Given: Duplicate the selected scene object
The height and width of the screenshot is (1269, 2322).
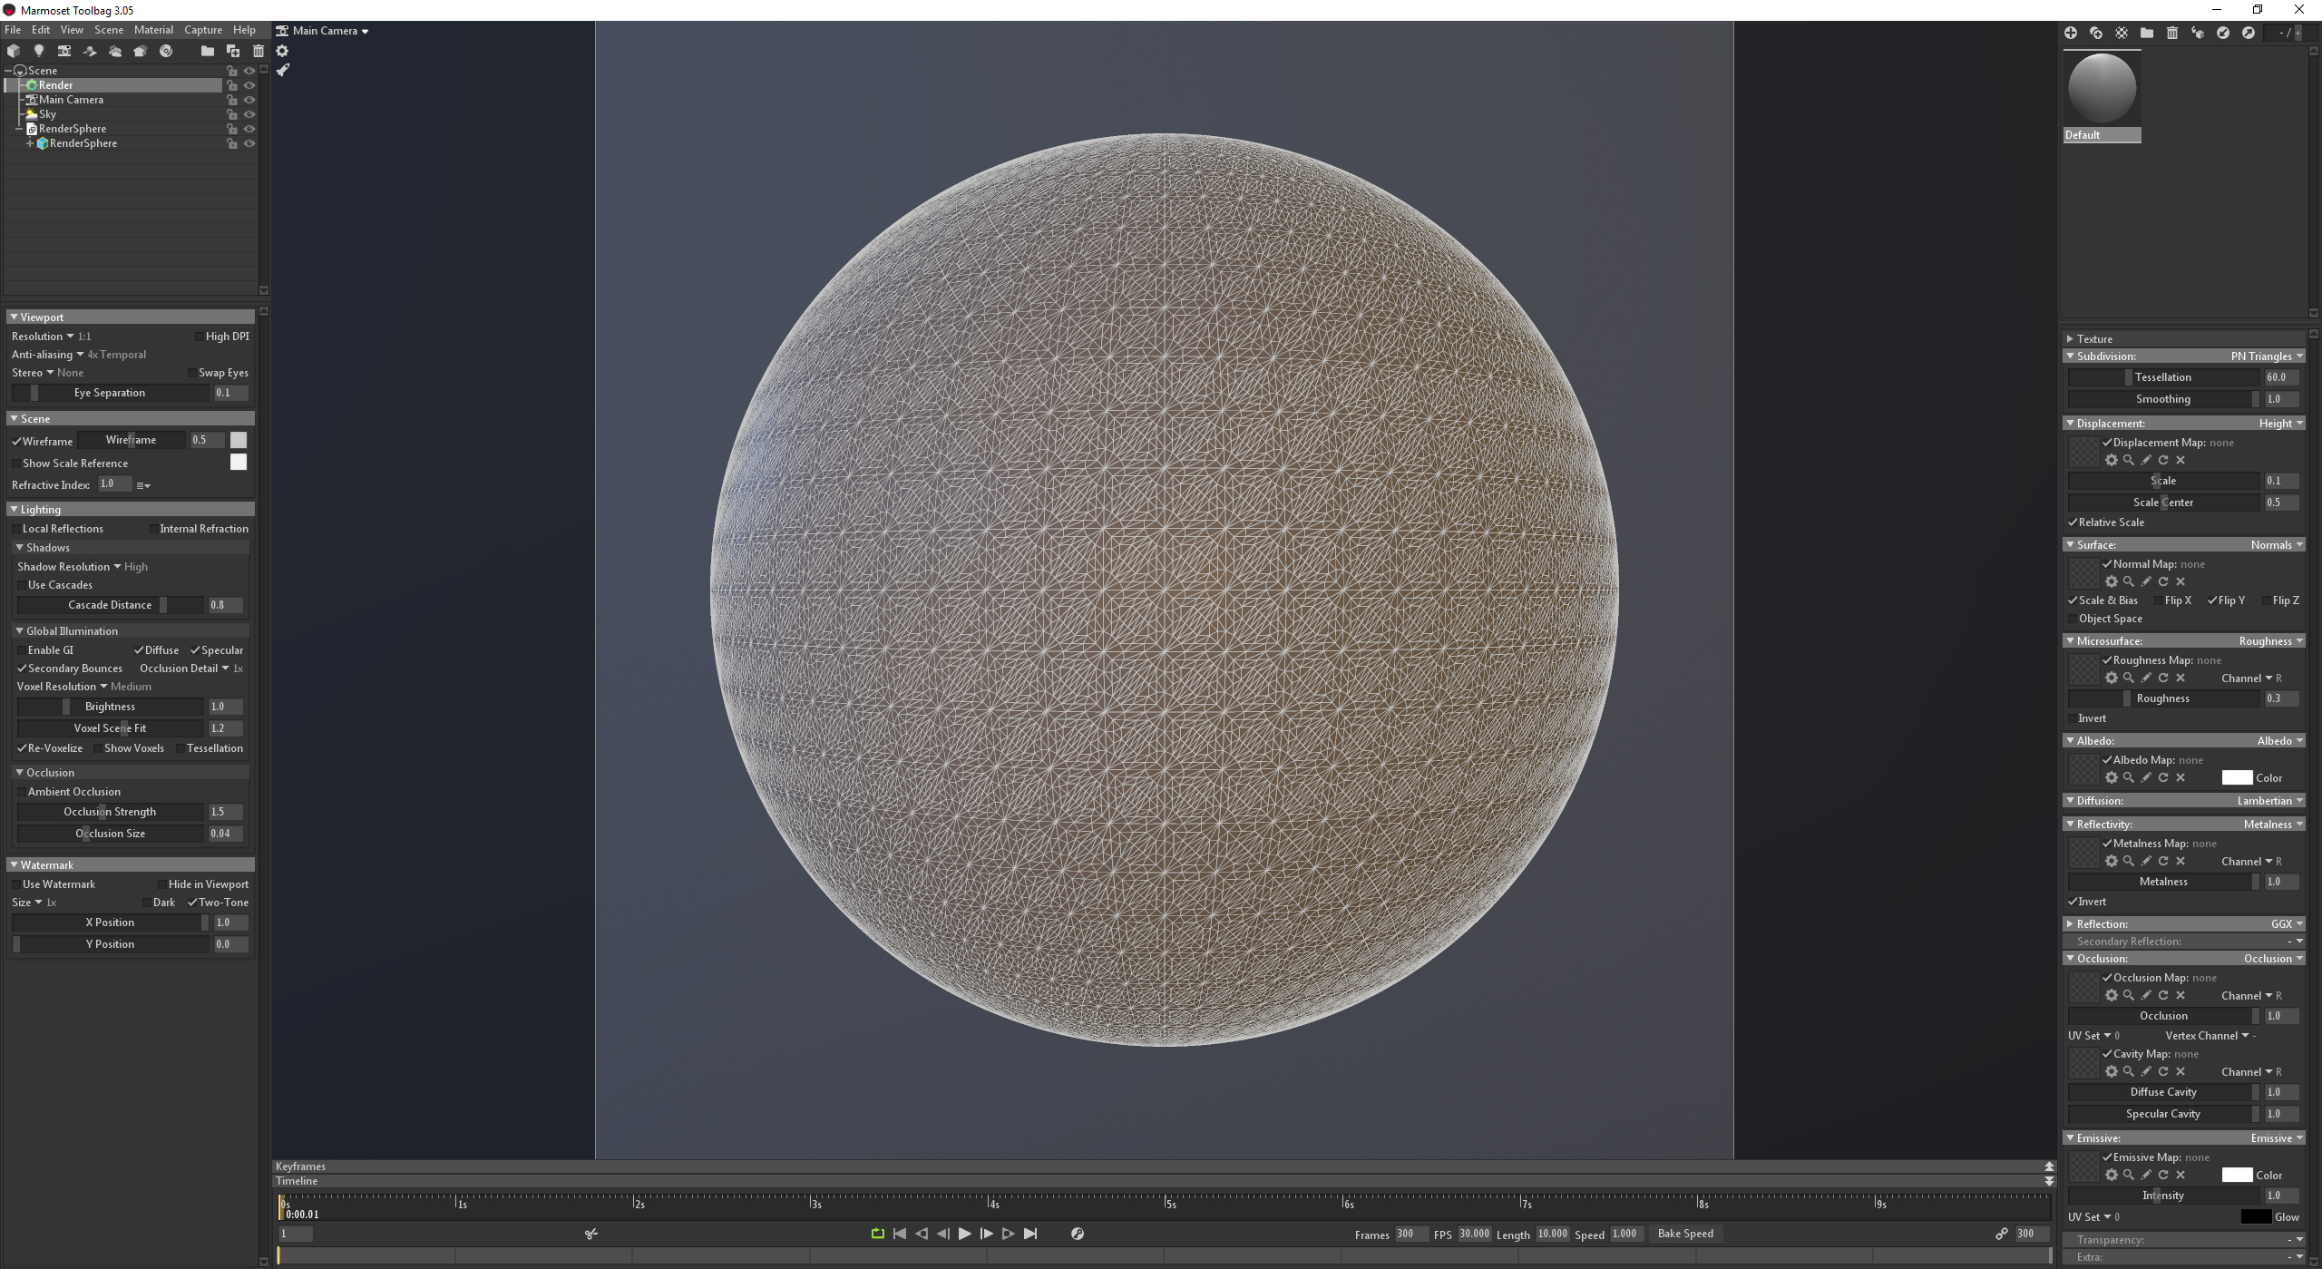Looking at the screenshot, I should coord(233,51).
